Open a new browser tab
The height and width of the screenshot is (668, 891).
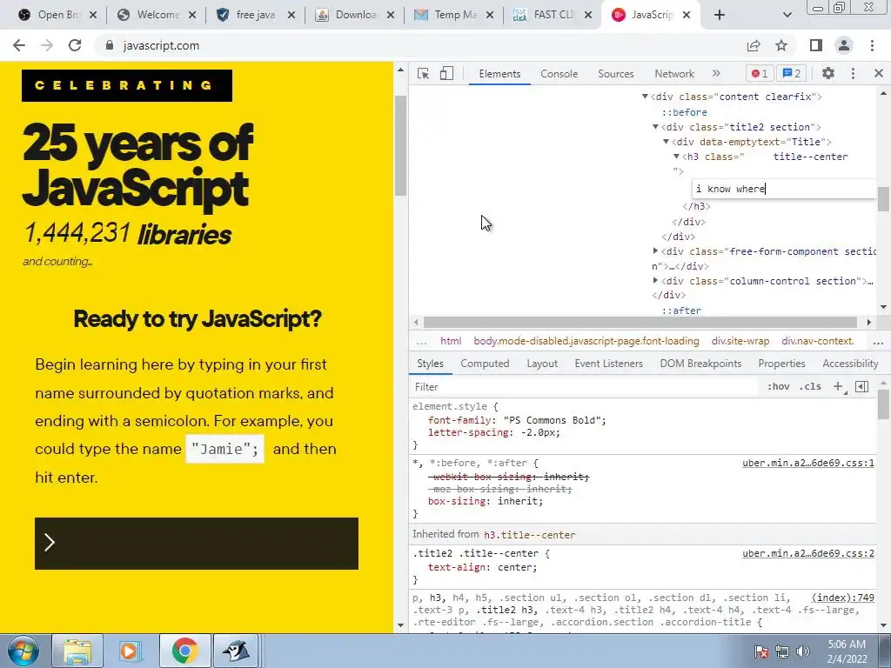[x=720, y=15]
